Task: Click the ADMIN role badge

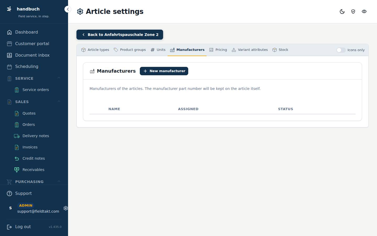Action: 26,206
